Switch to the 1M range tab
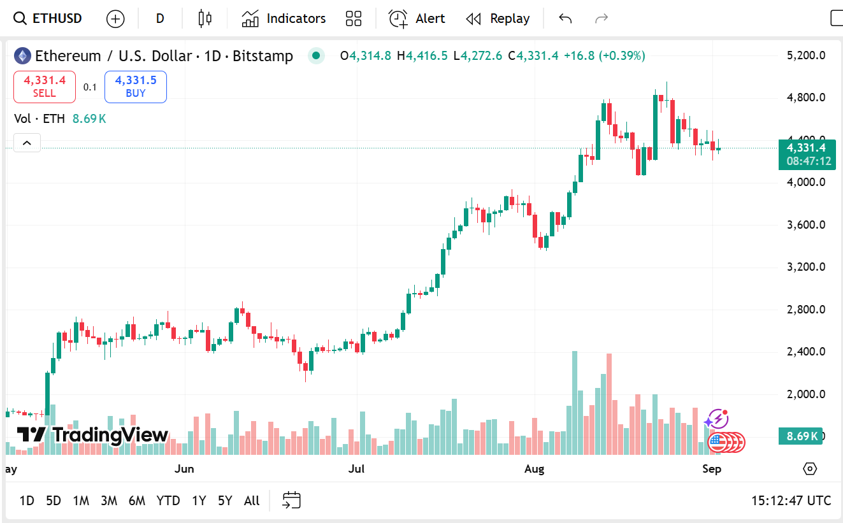The image size is (843, 523). coord(81,501)
